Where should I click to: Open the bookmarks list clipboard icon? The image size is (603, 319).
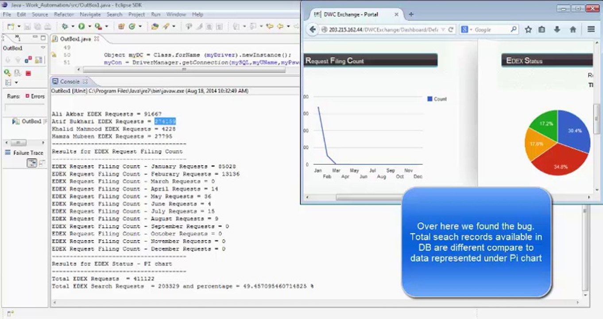[x=542, y=30]
